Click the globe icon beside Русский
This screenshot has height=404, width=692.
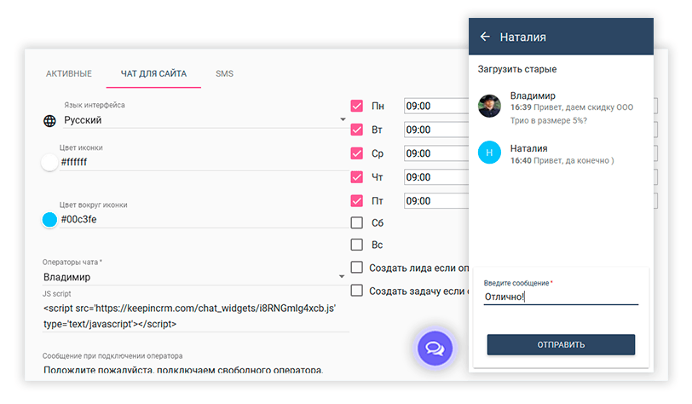[49, 120]
